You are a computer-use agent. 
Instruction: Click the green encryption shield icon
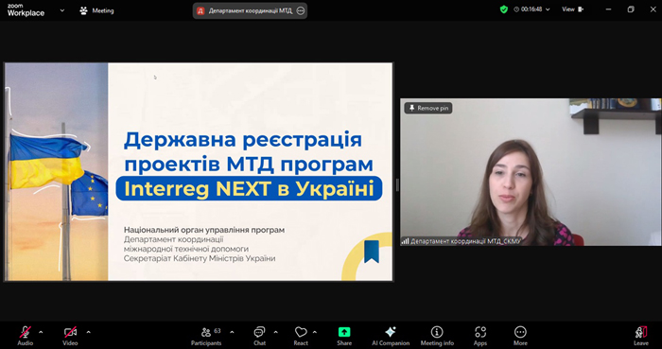point(504,9)
